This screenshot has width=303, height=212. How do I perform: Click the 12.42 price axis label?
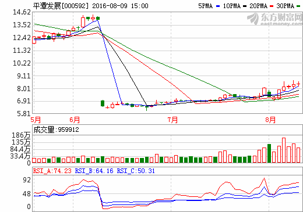click(x=22, y=38)
